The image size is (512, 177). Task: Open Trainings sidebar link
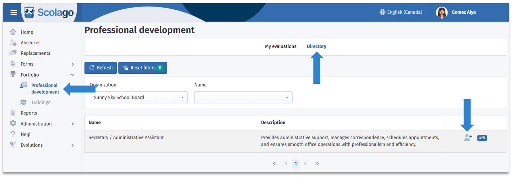[x=41, y=103]
